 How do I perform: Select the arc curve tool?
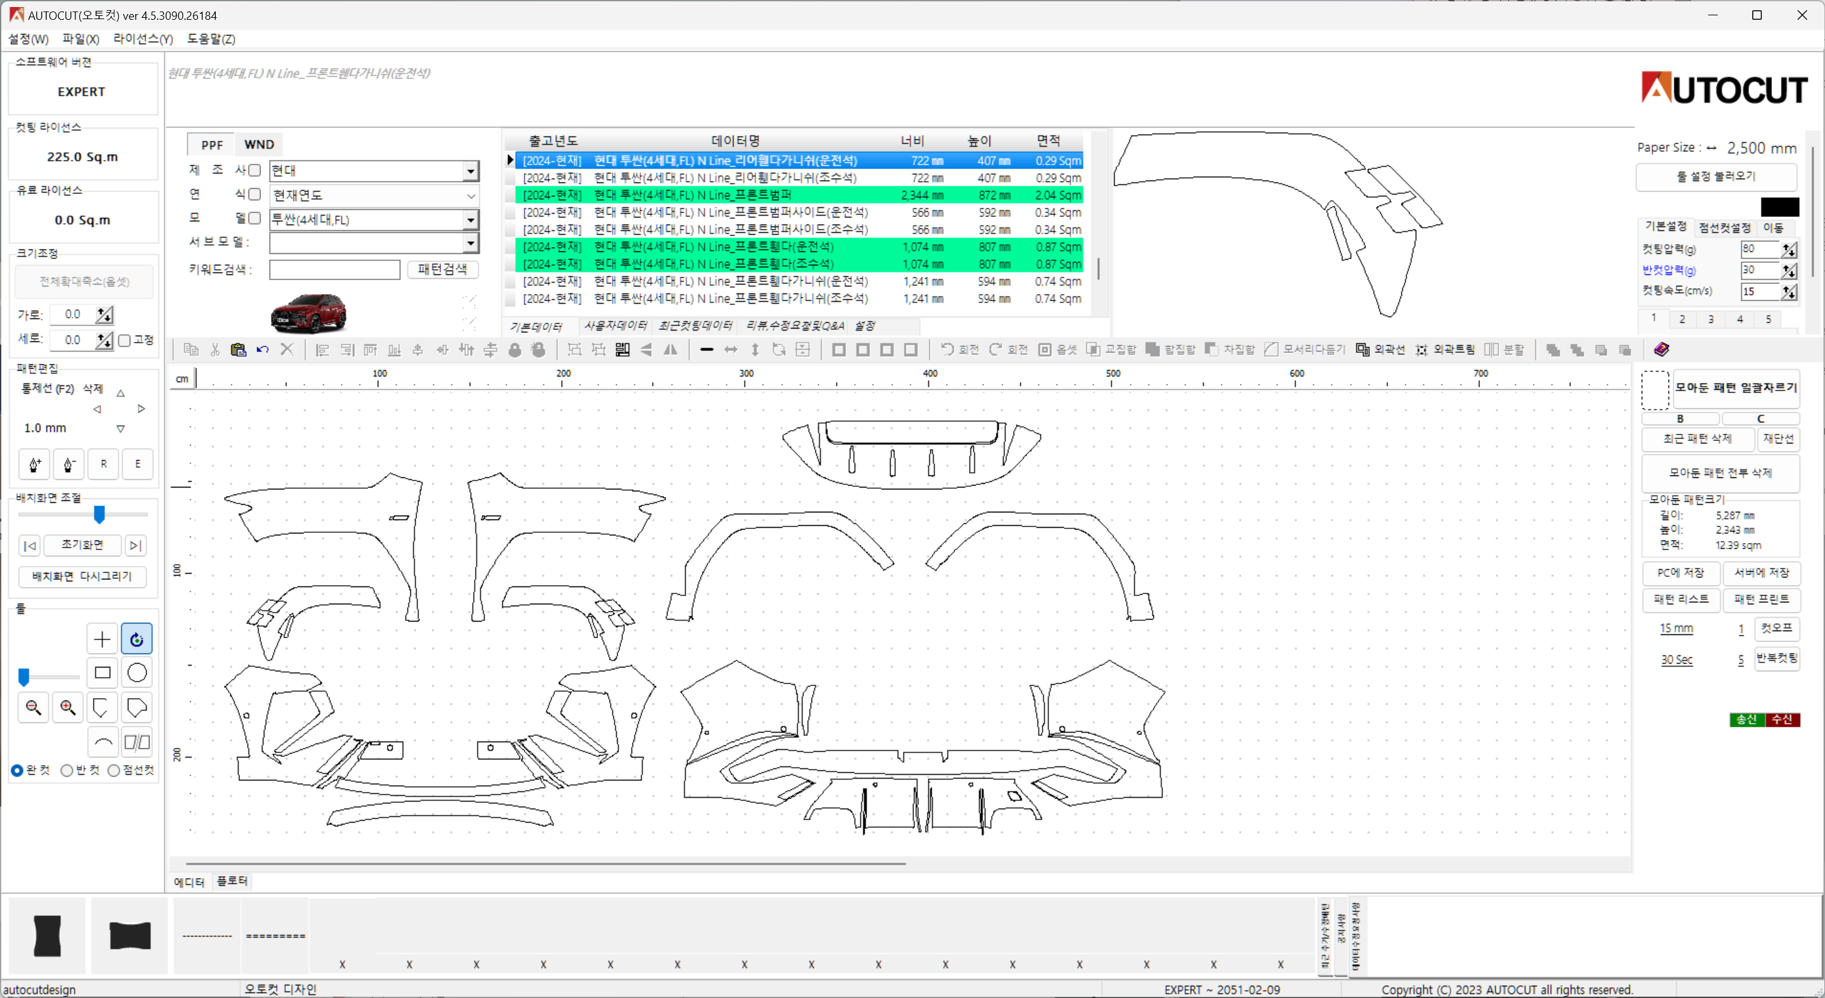pos(102,742)
